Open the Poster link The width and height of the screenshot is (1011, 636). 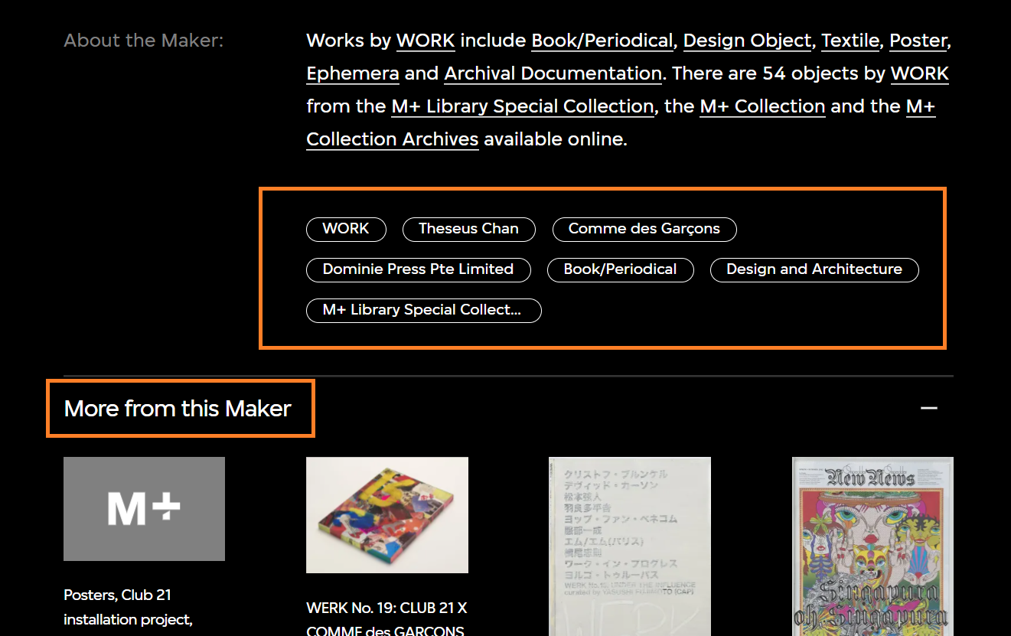coord(918,41)
